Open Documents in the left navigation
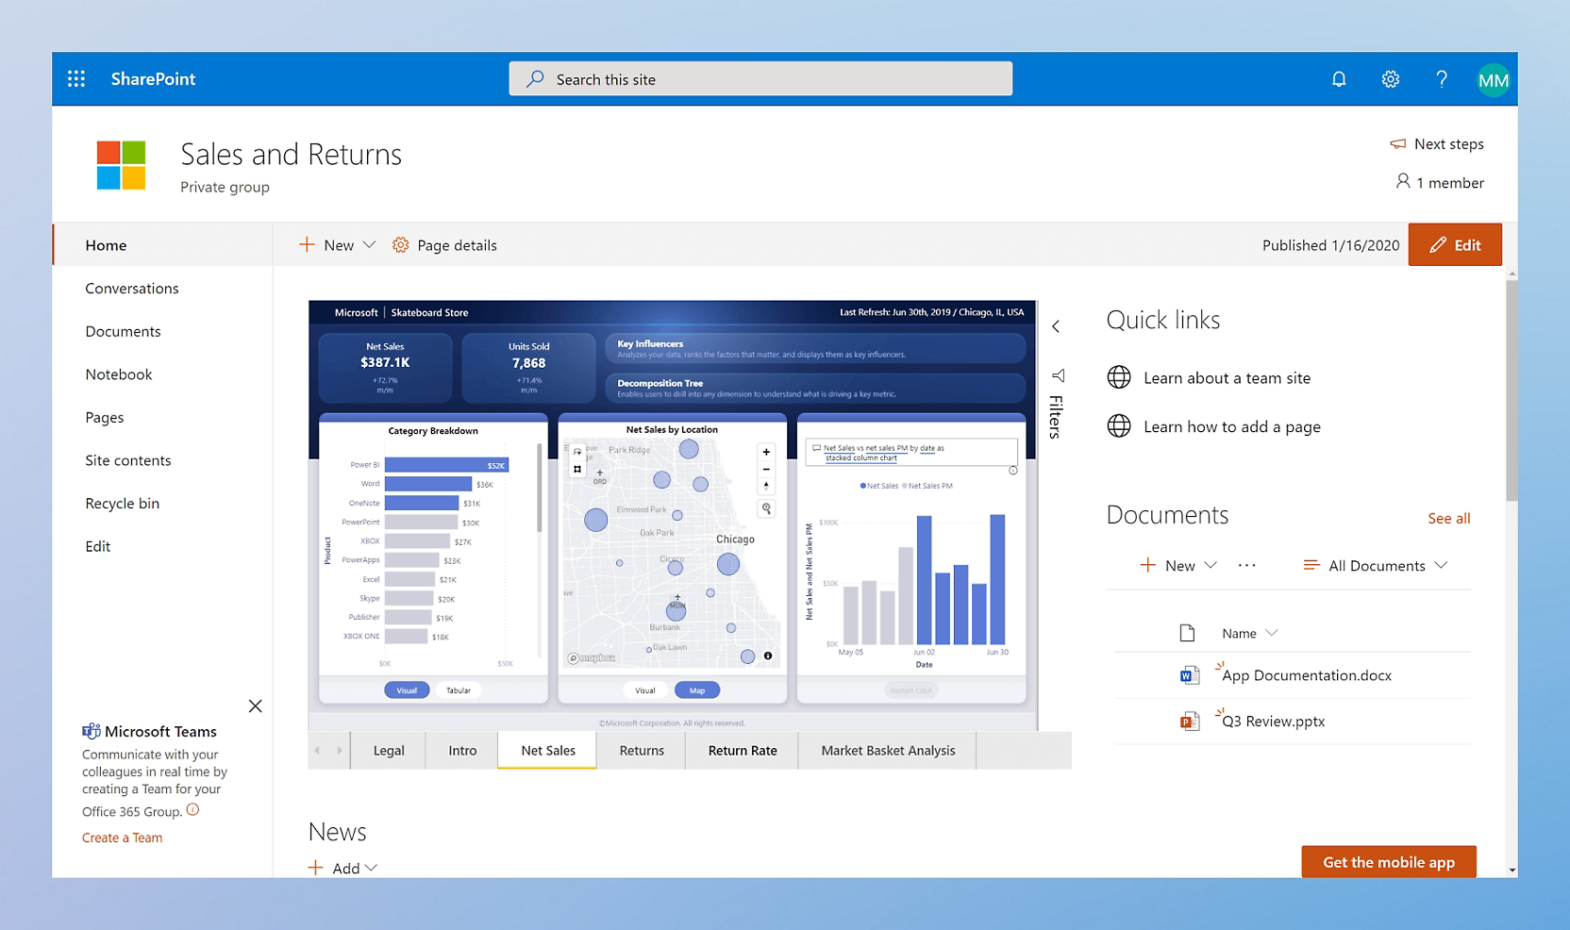 click(x=123, y=331)
